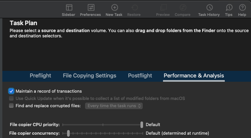Switch to the Preflight tab
251x138 pixels.
click(x=41, y=75)
